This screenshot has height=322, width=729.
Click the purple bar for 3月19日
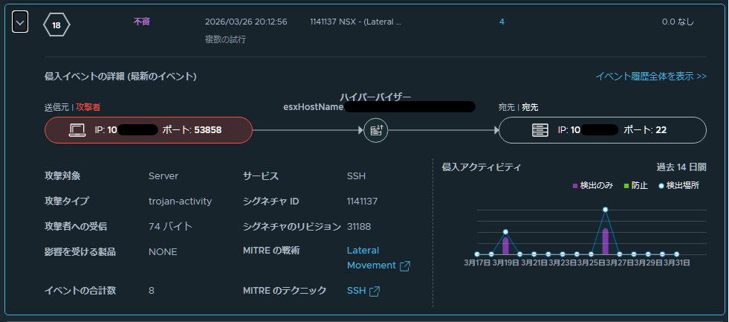pos(505,245)
